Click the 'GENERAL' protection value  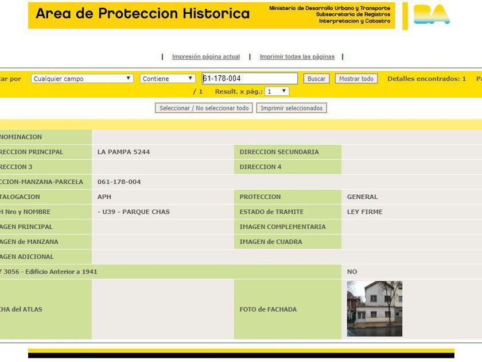pyautogui.click(x=362, y=197)
